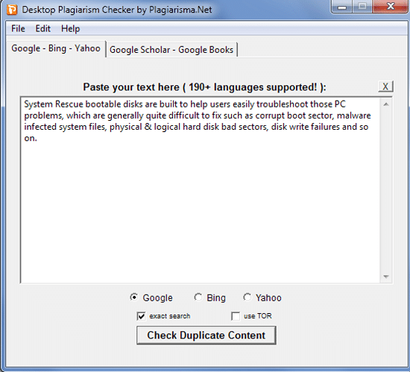The image size is (410, 372).
Task: Click the text area scroll down arrow
Action: [386, 277]
